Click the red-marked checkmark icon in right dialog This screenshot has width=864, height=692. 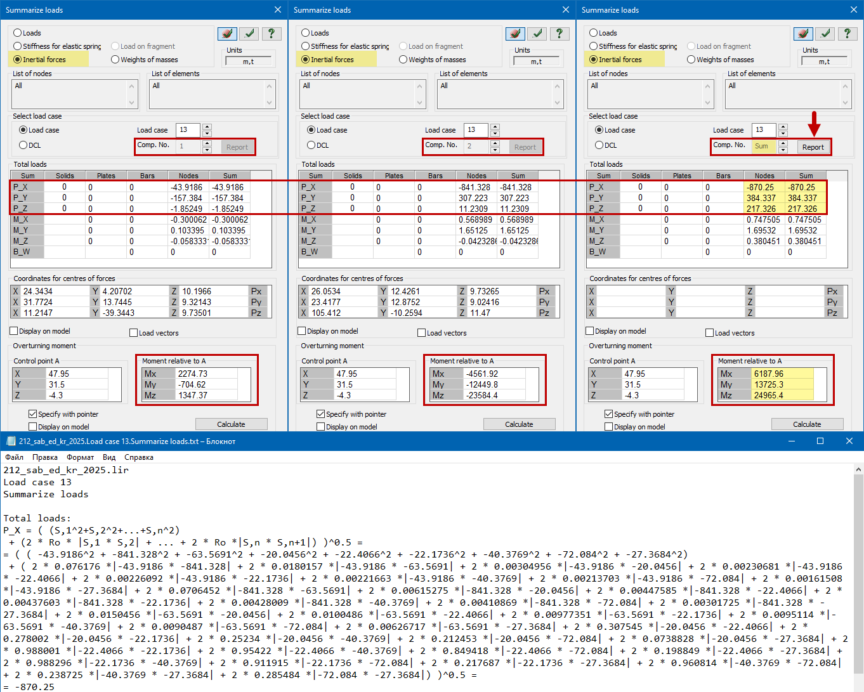coord(803,34)
